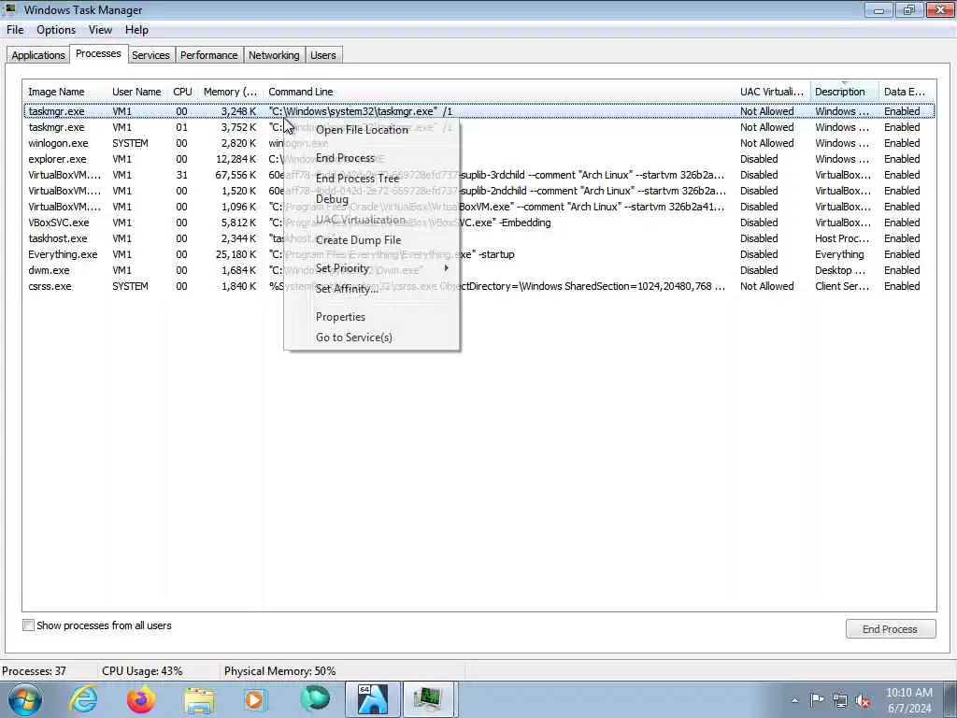Select the taskhost.exe process row
957x718 pixels.
(479, 238)
